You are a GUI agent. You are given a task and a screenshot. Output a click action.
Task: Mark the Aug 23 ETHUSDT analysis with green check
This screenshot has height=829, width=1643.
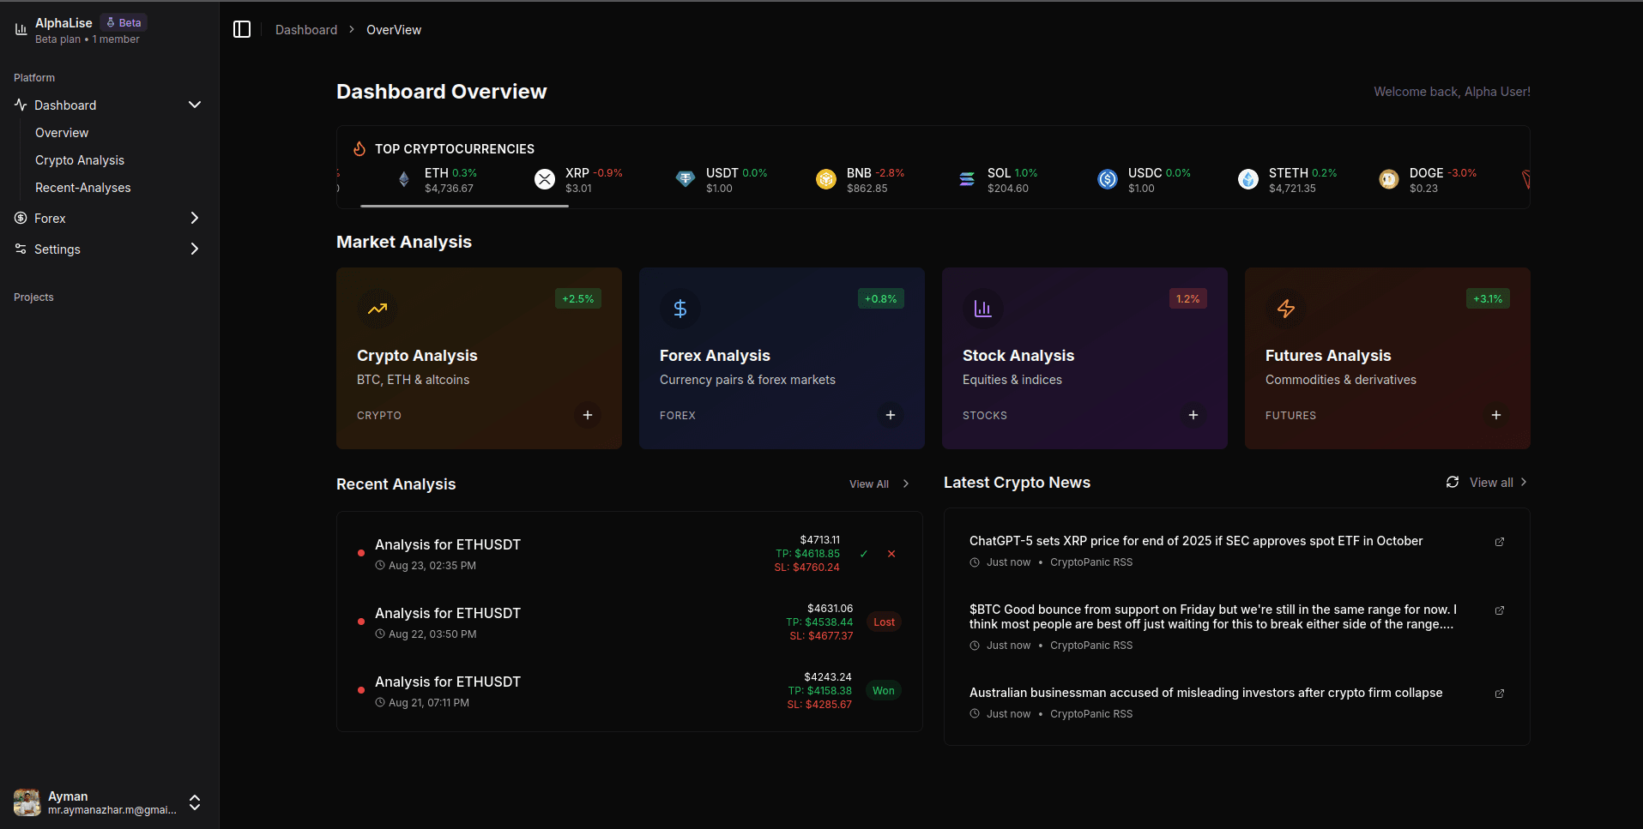tap(864, 554)
